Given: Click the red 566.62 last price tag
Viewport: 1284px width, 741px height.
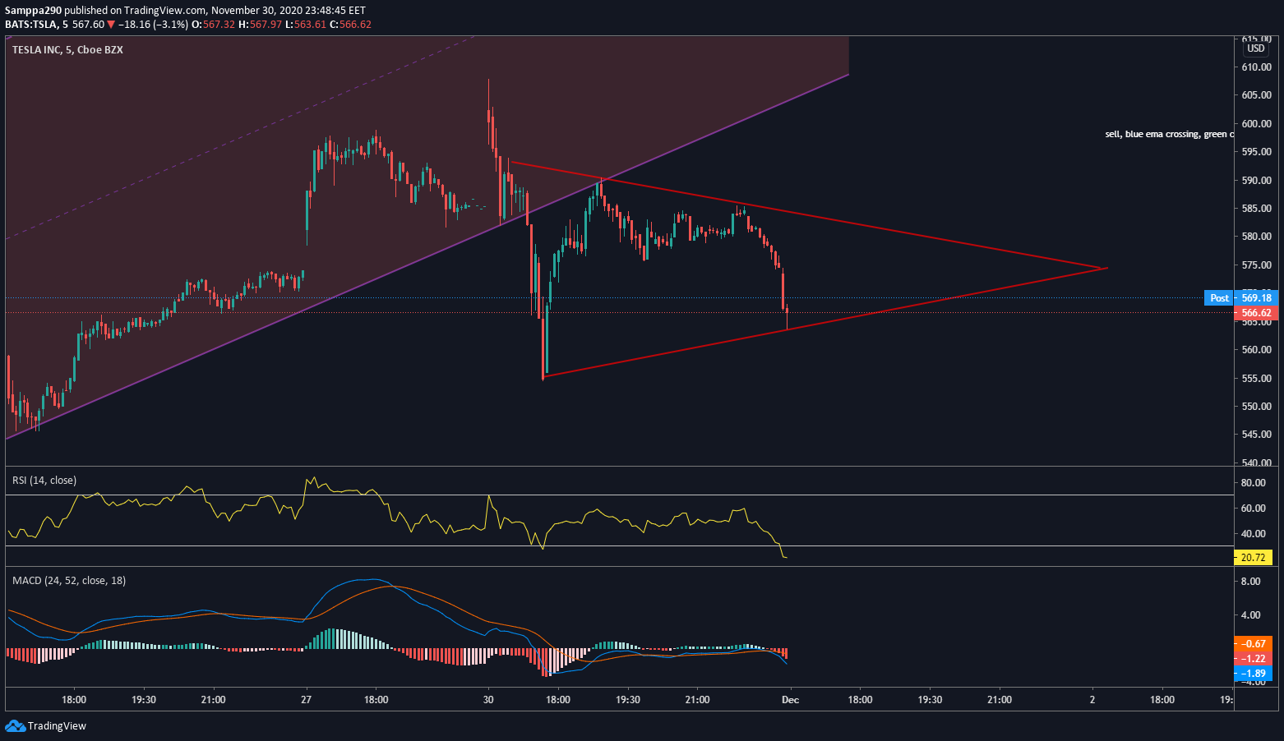Looking at the screenshot, I should (x=1255, y=312).
